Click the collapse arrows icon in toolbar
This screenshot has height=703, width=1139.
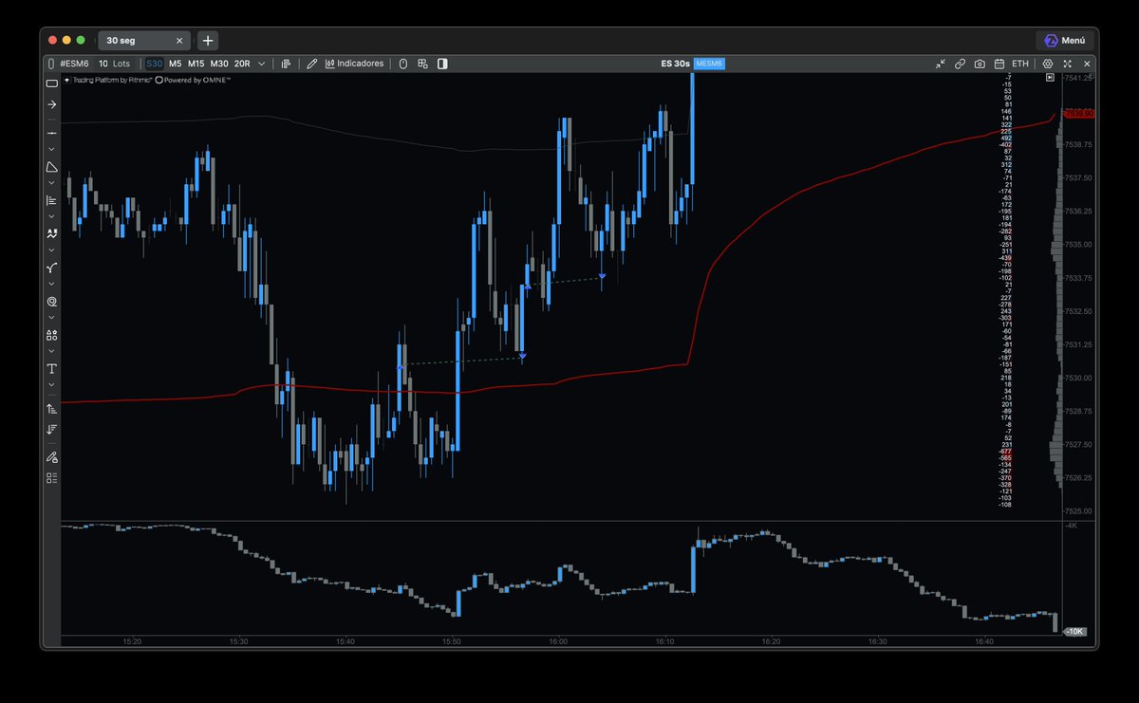click(x=940, y=64)
